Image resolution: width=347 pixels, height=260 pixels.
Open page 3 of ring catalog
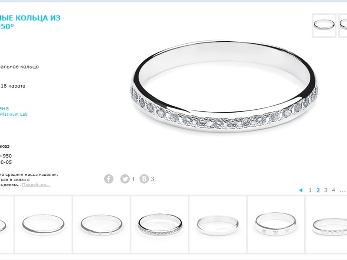tap(326, 190)
